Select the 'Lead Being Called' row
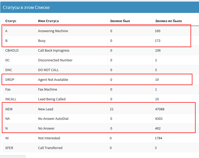This screenshot has width=199, height=158. (x=52, y=99)
